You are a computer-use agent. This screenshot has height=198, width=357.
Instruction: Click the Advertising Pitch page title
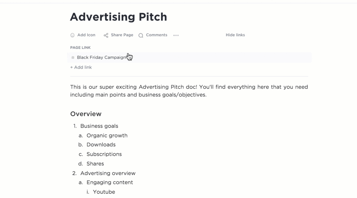pyautogui.click(x=118, y=17)
